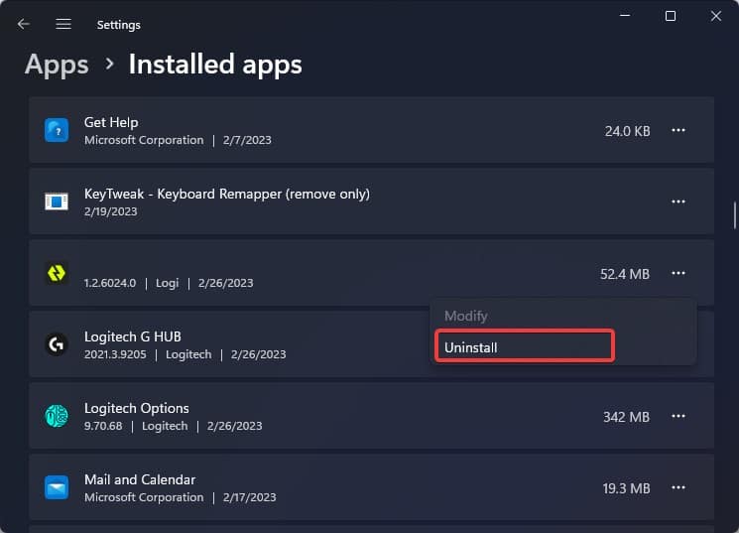Open more options for Mail and Calendar
Viewport: 739px width, 533px height.
pos(678,487)
